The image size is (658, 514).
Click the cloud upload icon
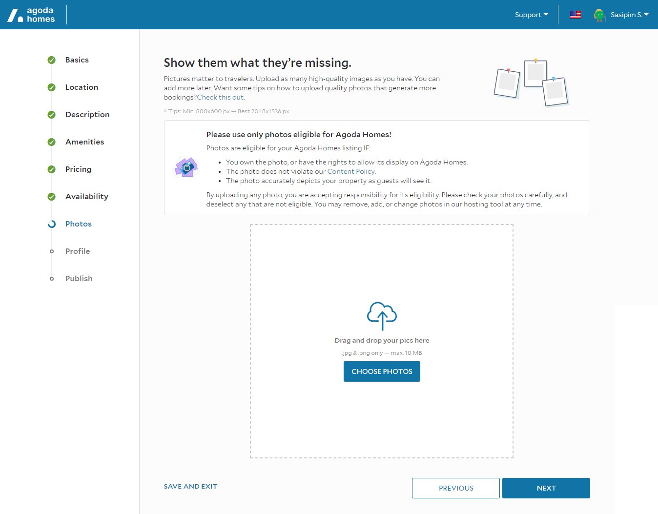(x=382, y=316)
